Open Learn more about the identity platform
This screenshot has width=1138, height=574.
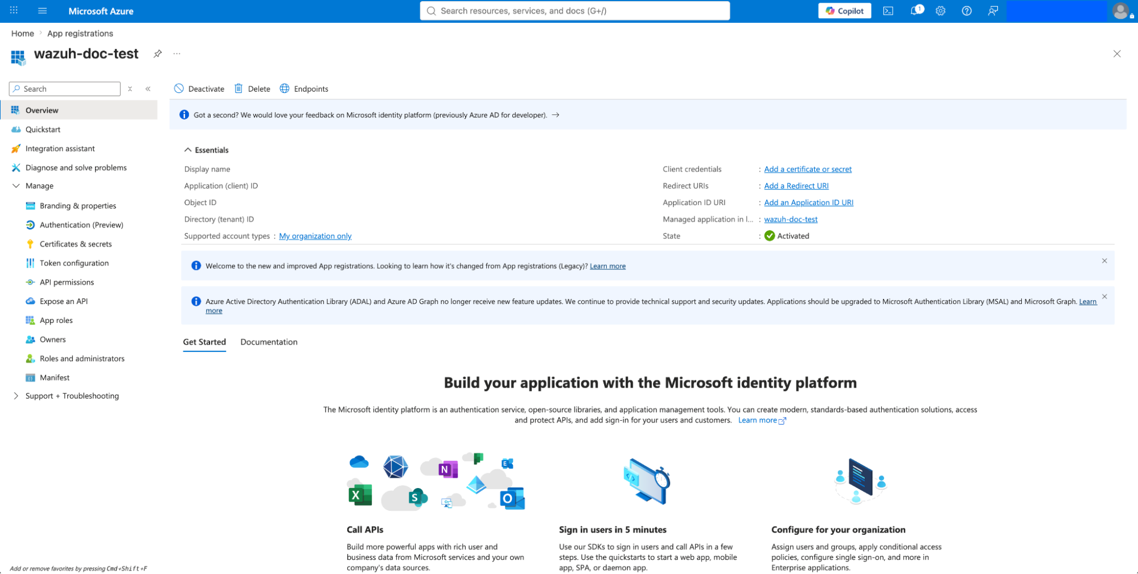pyautogui.click(x=762, y=421)
